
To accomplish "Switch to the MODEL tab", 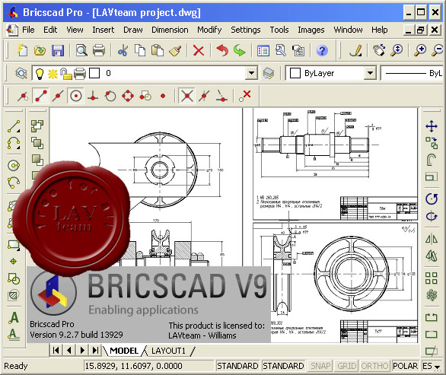I will [124, 351].
